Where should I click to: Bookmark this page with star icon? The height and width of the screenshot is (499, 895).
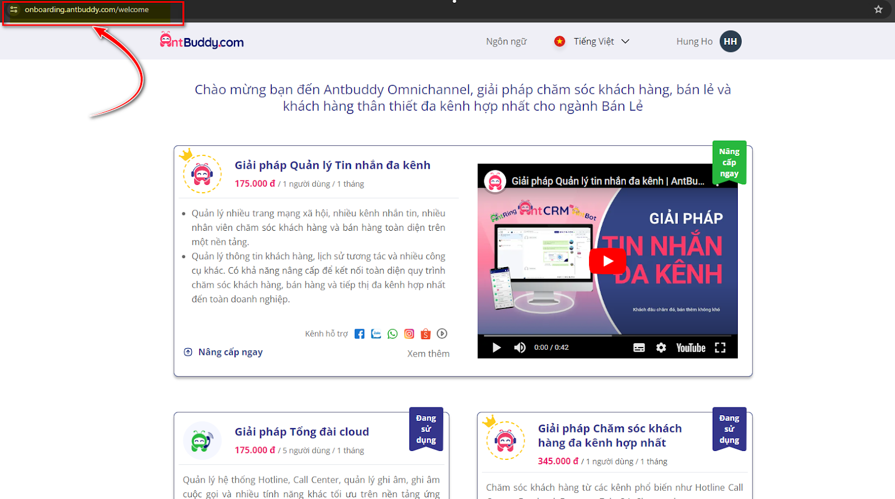pyautogui.click(x=878, y=9)
